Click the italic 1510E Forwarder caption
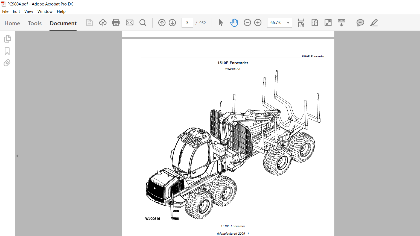 click(233, 226)
